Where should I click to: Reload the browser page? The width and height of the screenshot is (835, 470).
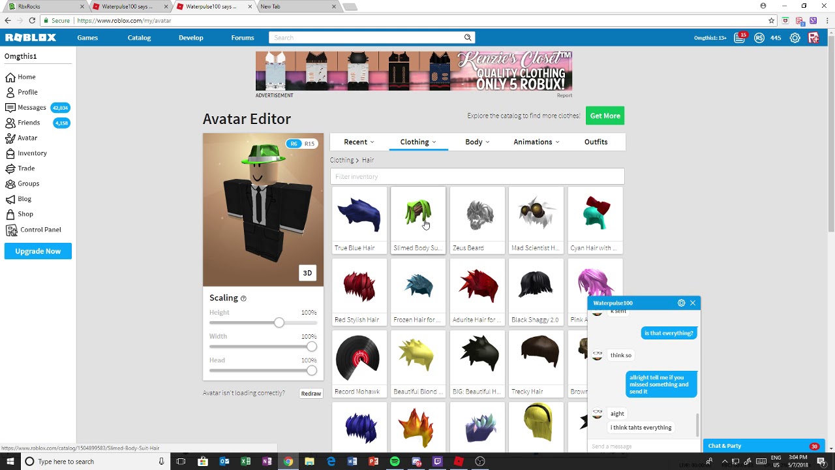point(32,20)
